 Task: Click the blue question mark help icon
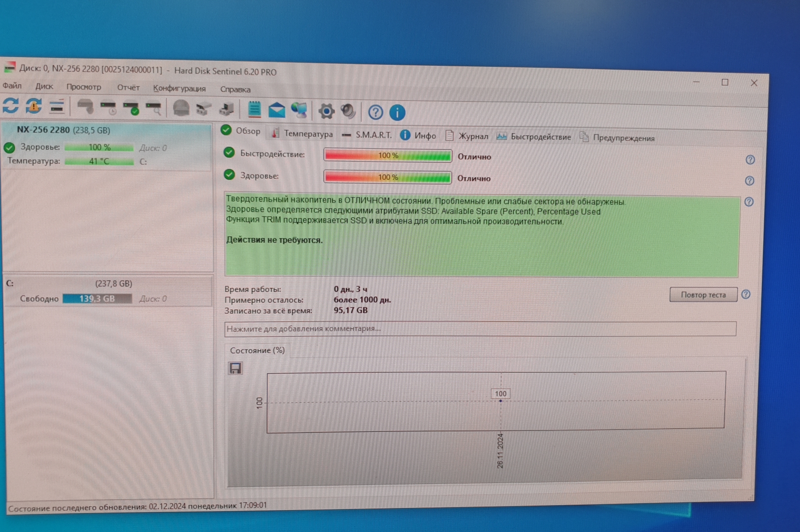(x=375, y=112)
